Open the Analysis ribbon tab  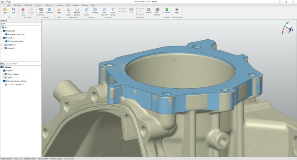click(x=76, y=5)
